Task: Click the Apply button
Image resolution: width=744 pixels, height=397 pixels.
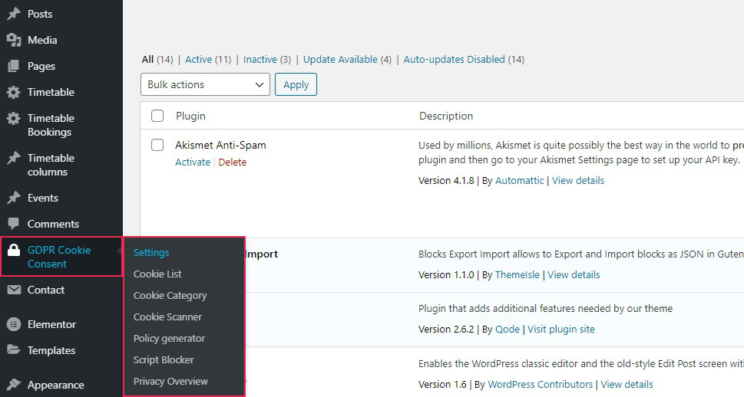Action: 296,84
